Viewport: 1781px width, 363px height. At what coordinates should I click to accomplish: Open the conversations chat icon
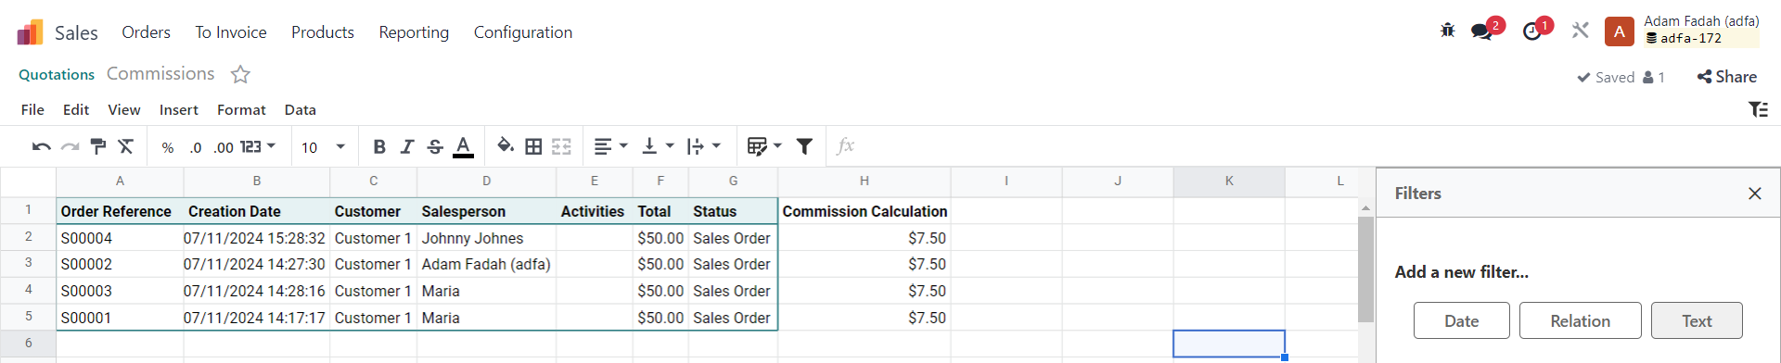tap(1482, 31)
